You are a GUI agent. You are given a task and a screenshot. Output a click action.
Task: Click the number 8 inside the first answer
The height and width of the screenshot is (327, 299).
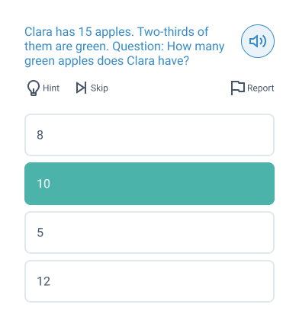(x=40, y=135)
